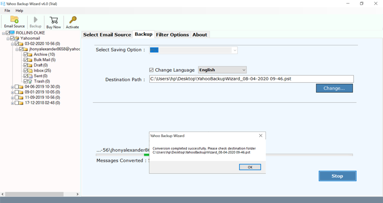Expand the 11-09-2019 10-56 node
The width and height of the screenshot is (383, 203).
coord(12,98)
